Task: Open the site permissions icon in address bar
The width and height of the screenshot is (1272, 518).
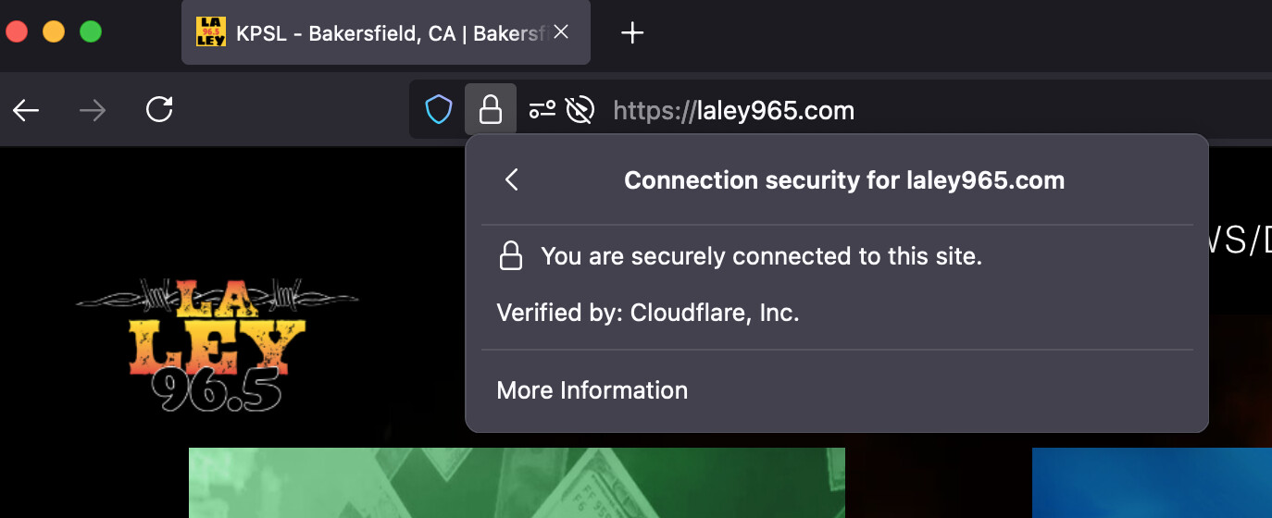Action: tap(542, 111)
